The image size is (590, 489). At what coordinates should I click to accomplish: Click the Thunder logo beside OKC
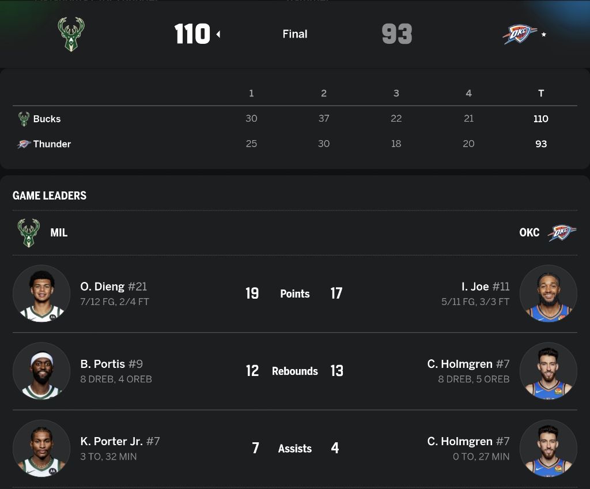click(562, 233)
